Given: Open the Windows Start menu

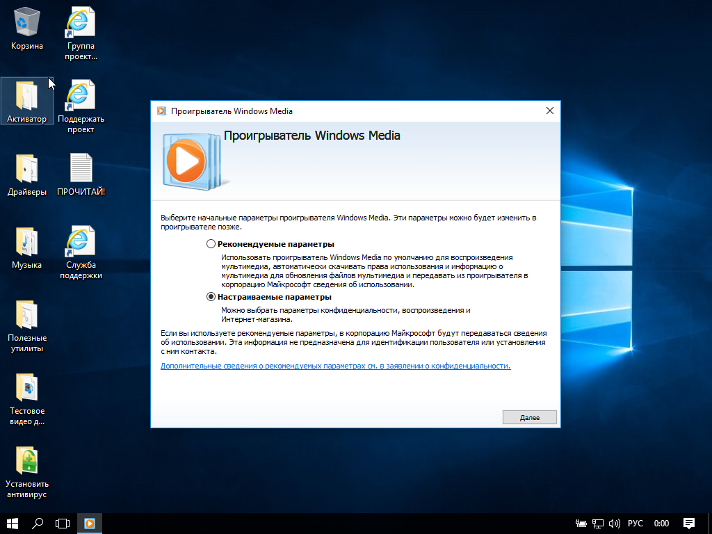Looking at the screenshot, I should [13, 524].
